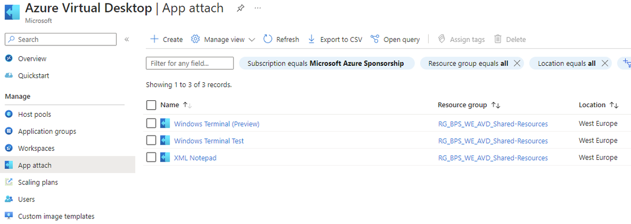
Task: Tick the XML Notepad row checkbox
Action: point(151,157)
